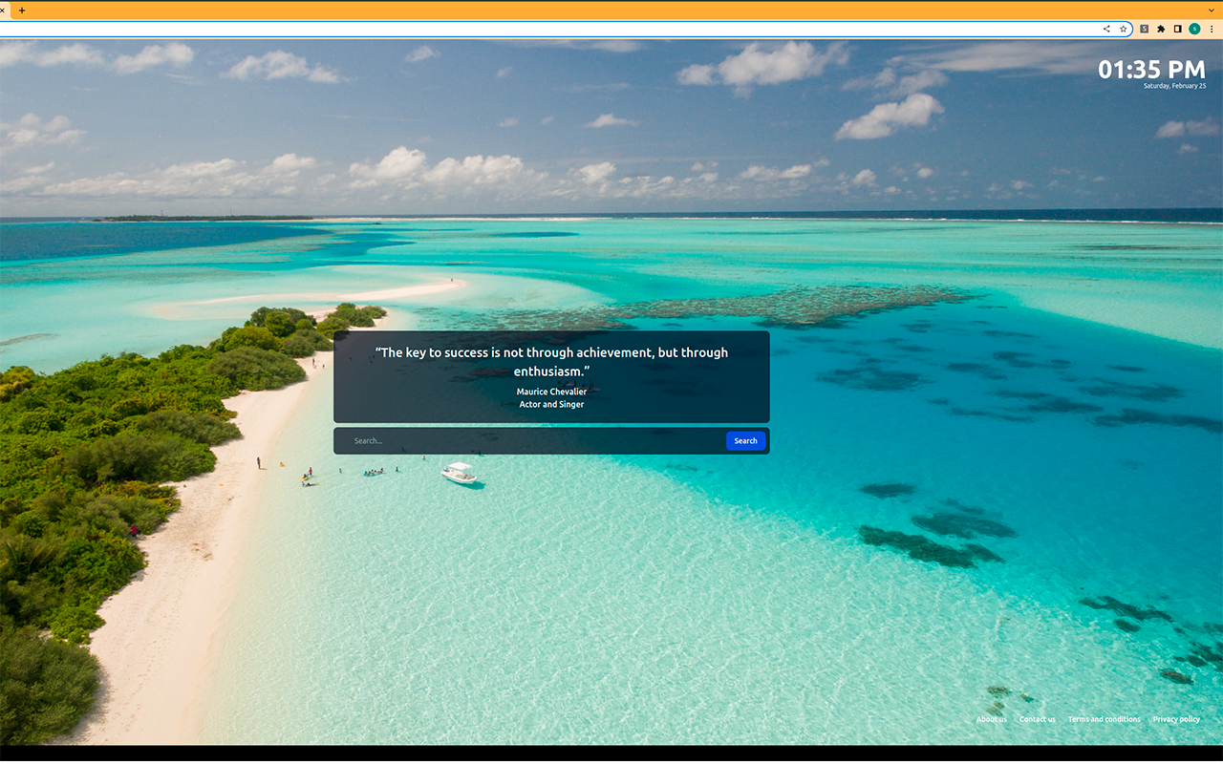1223x764 pixels.
Task: Bookmark this page with the star icon
Action: click(1123, 29)
